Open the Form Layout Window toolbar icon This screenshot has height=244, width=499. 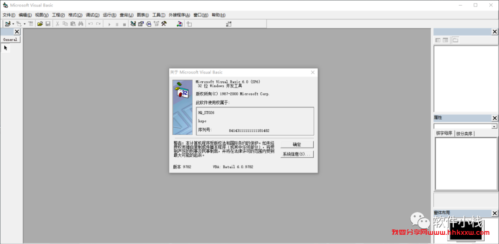149,24
